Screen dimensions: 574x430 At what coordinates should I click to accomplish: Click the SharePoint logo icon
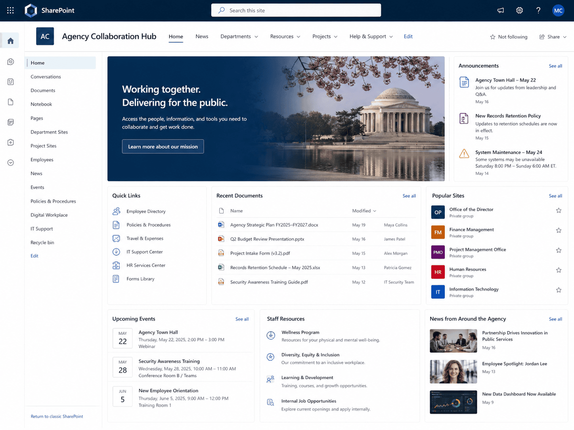31,10
